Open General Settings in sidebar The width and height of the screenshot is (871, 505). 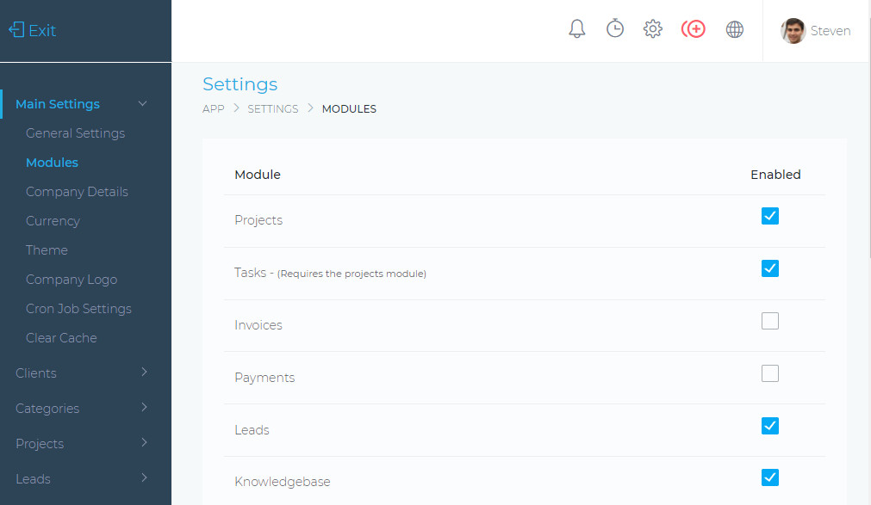[76, 133]
